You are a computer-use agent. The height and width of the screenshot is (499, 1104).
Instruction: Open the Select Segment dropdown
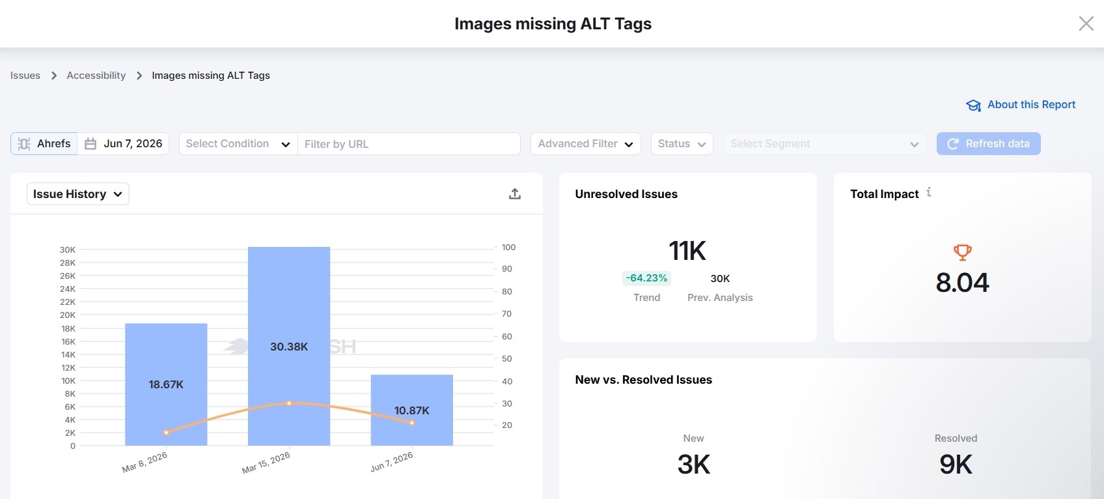coord(825,143)
